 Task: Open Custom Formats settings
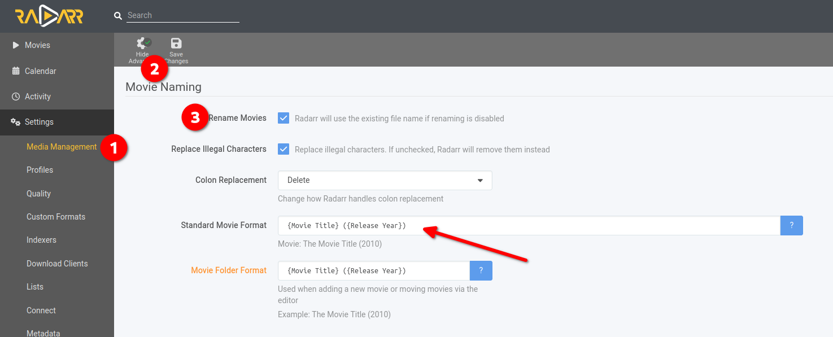point(56,217)
